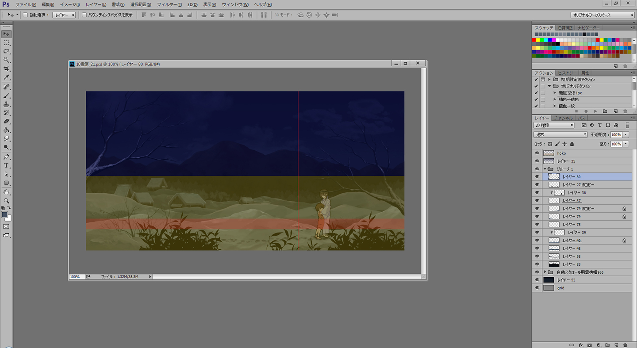Viewport: 637px width, 348px height.
Task: Select the レイヤー 83 layer thumbnail
Action: [x=554, y=264]
